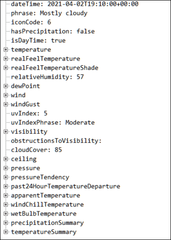Viewport: 171px width, 240px height.
Task: Expand the precipitationSummary node
Action: (x=5, y=223)
